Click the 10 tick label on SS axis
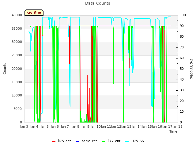Screen dimensions: 196x147 [x=182, y=111]
